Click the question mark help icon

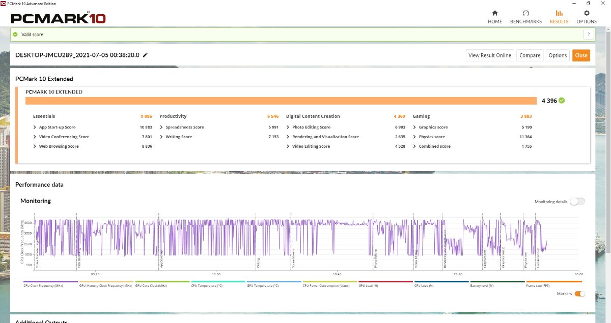(589, 35)
